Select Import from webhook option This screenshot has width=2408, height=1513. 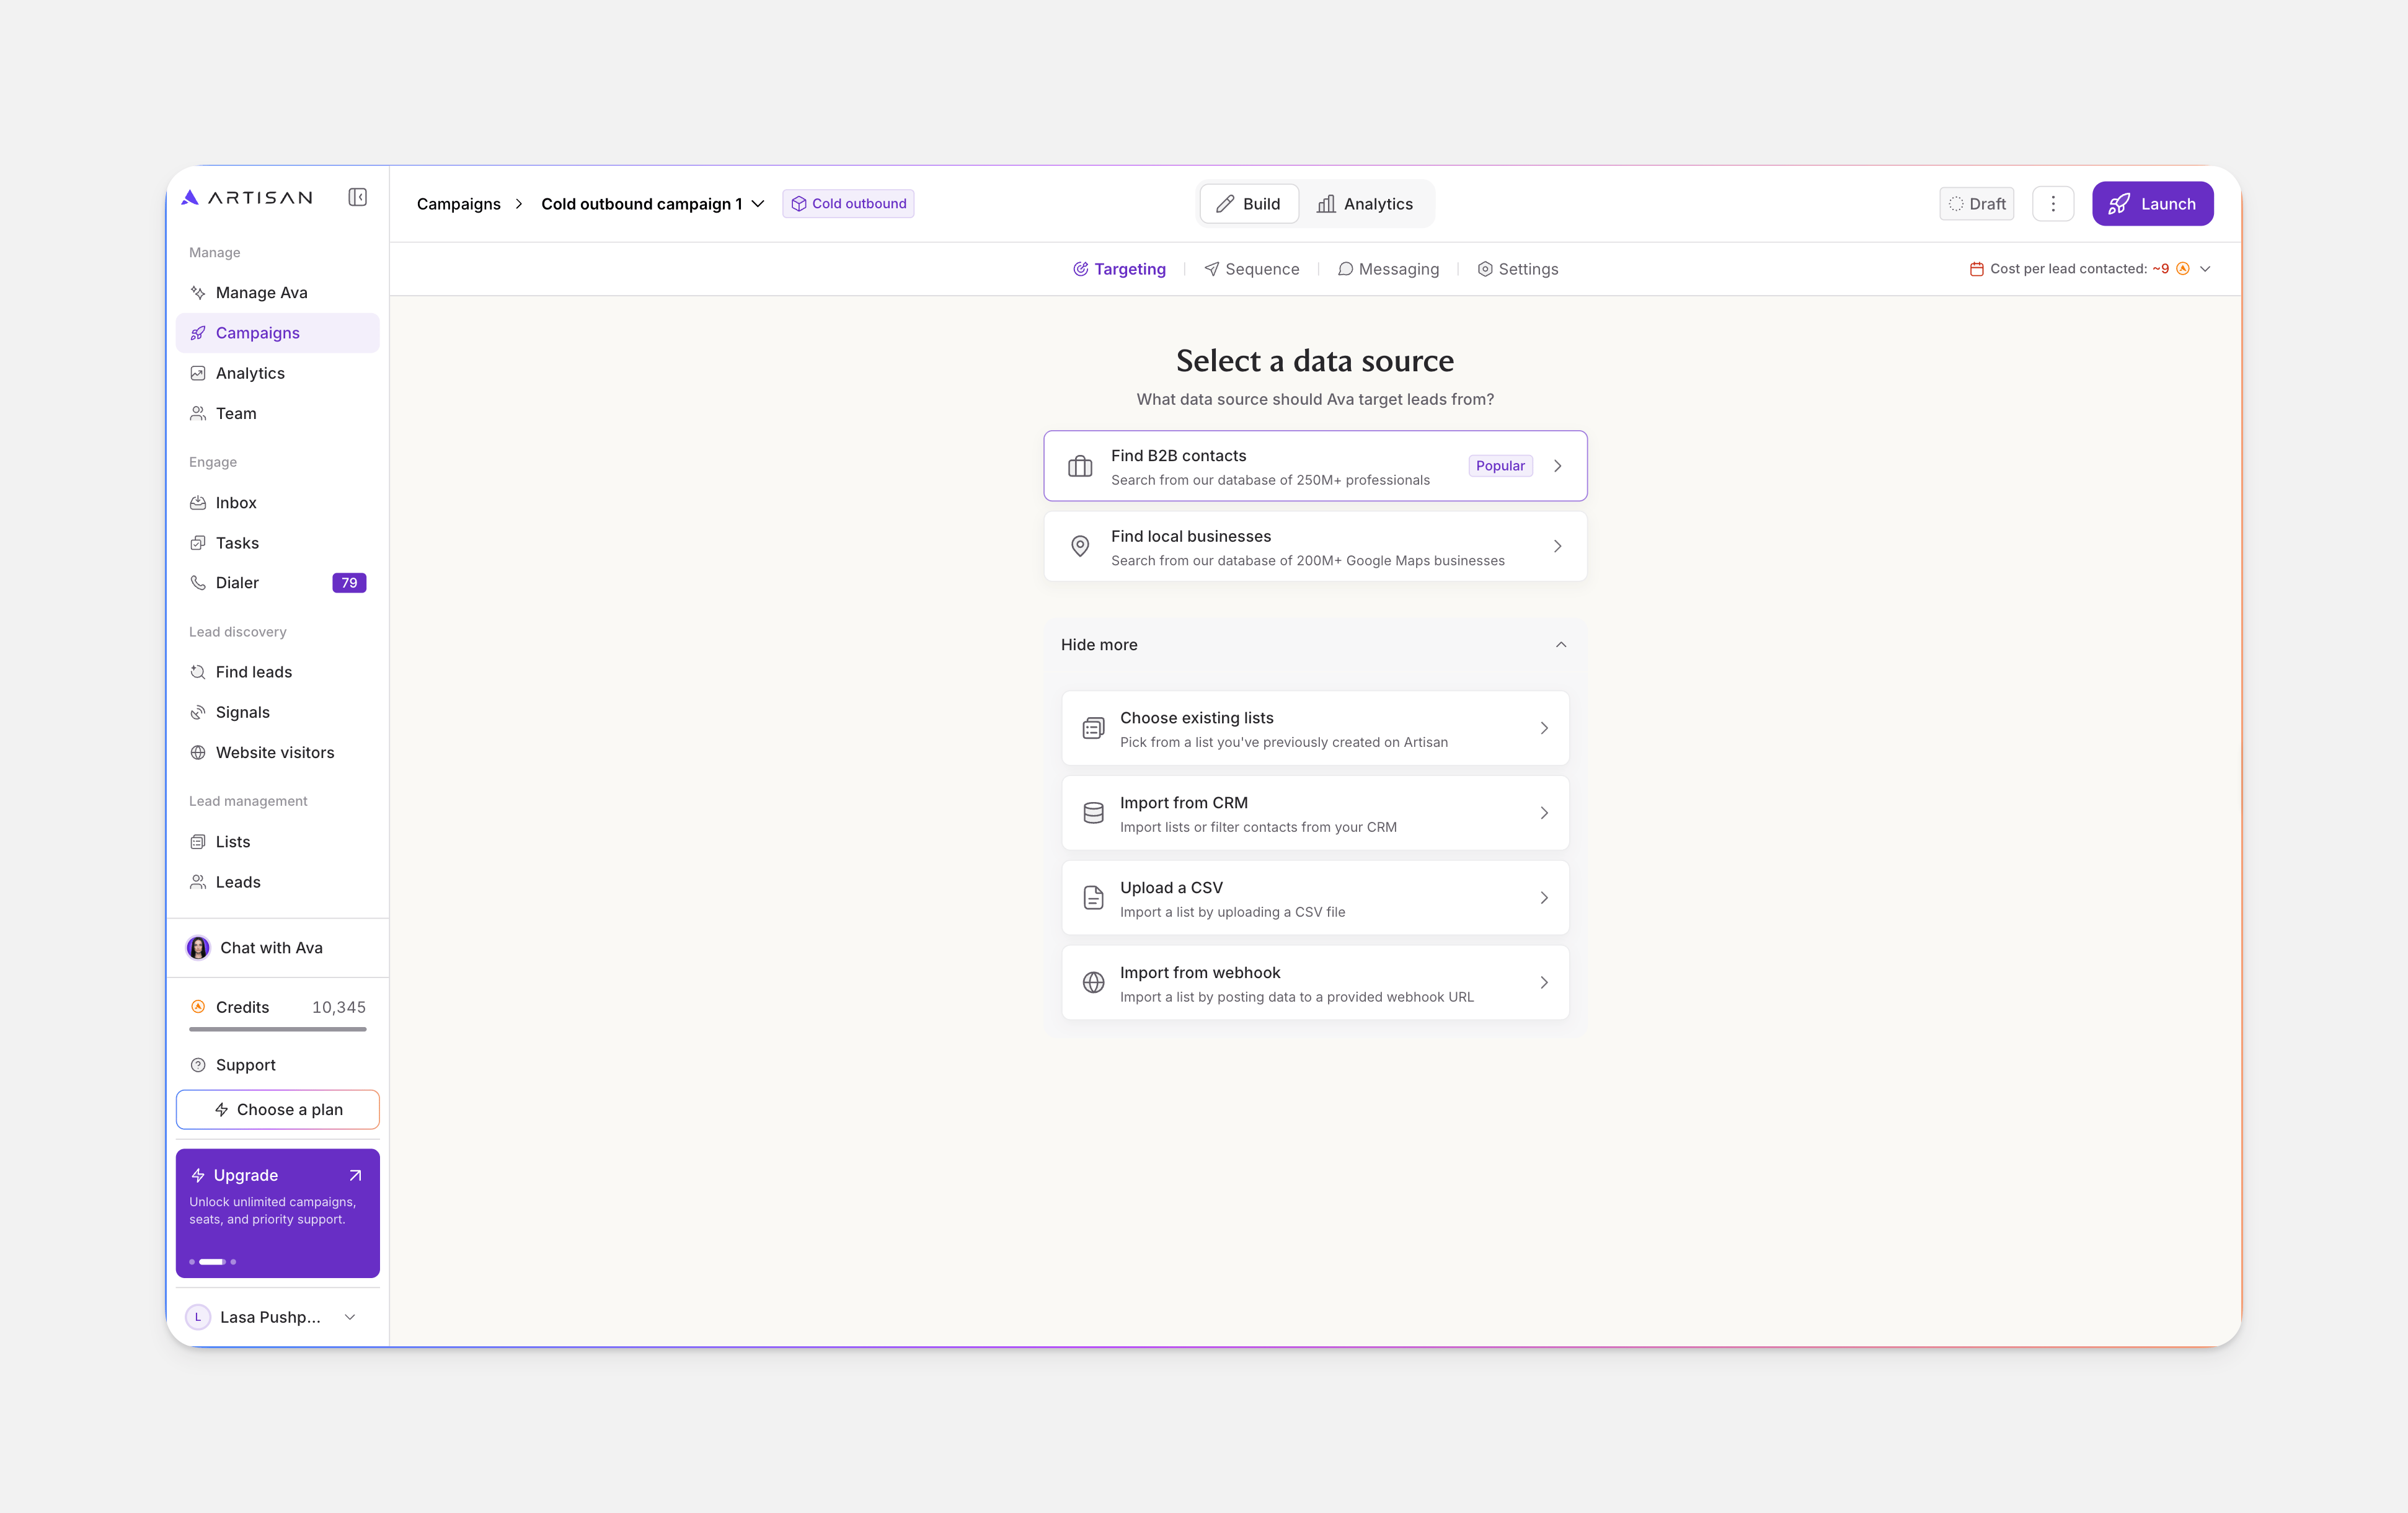(1315, 984)
